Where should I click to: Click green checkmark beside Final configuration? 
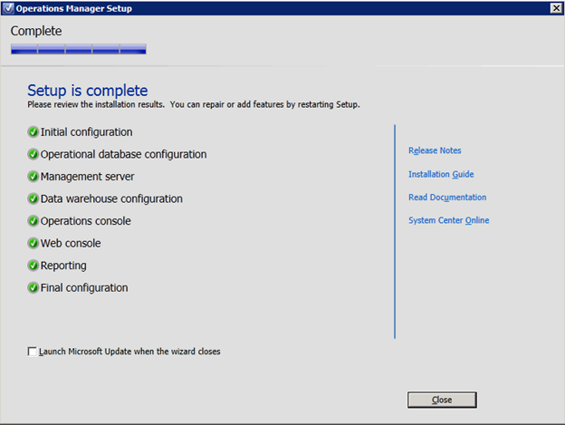click(x=33, y=287)
